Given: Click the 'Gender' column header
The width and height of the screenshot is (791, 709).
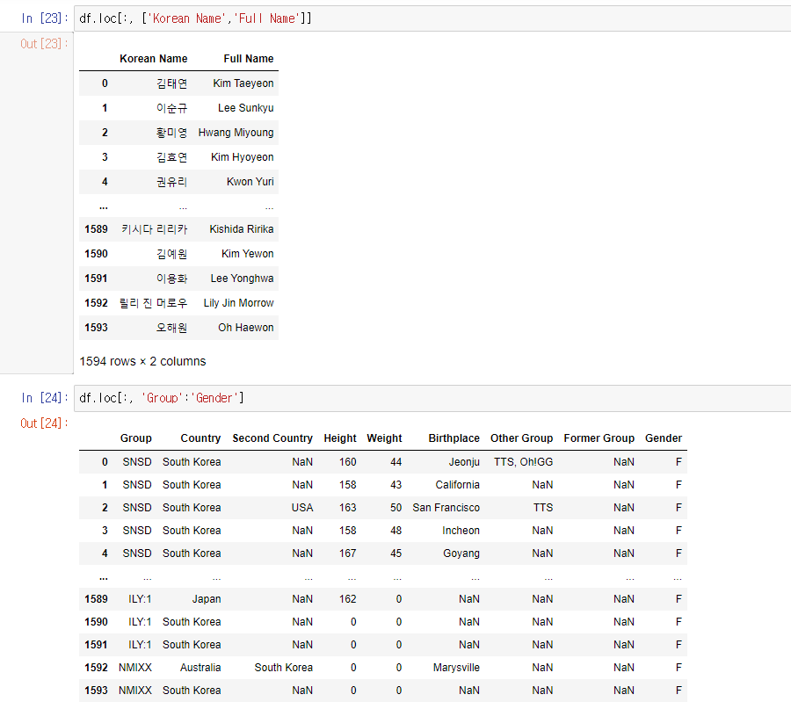Looking at the screenshot, I should [664, 438].
